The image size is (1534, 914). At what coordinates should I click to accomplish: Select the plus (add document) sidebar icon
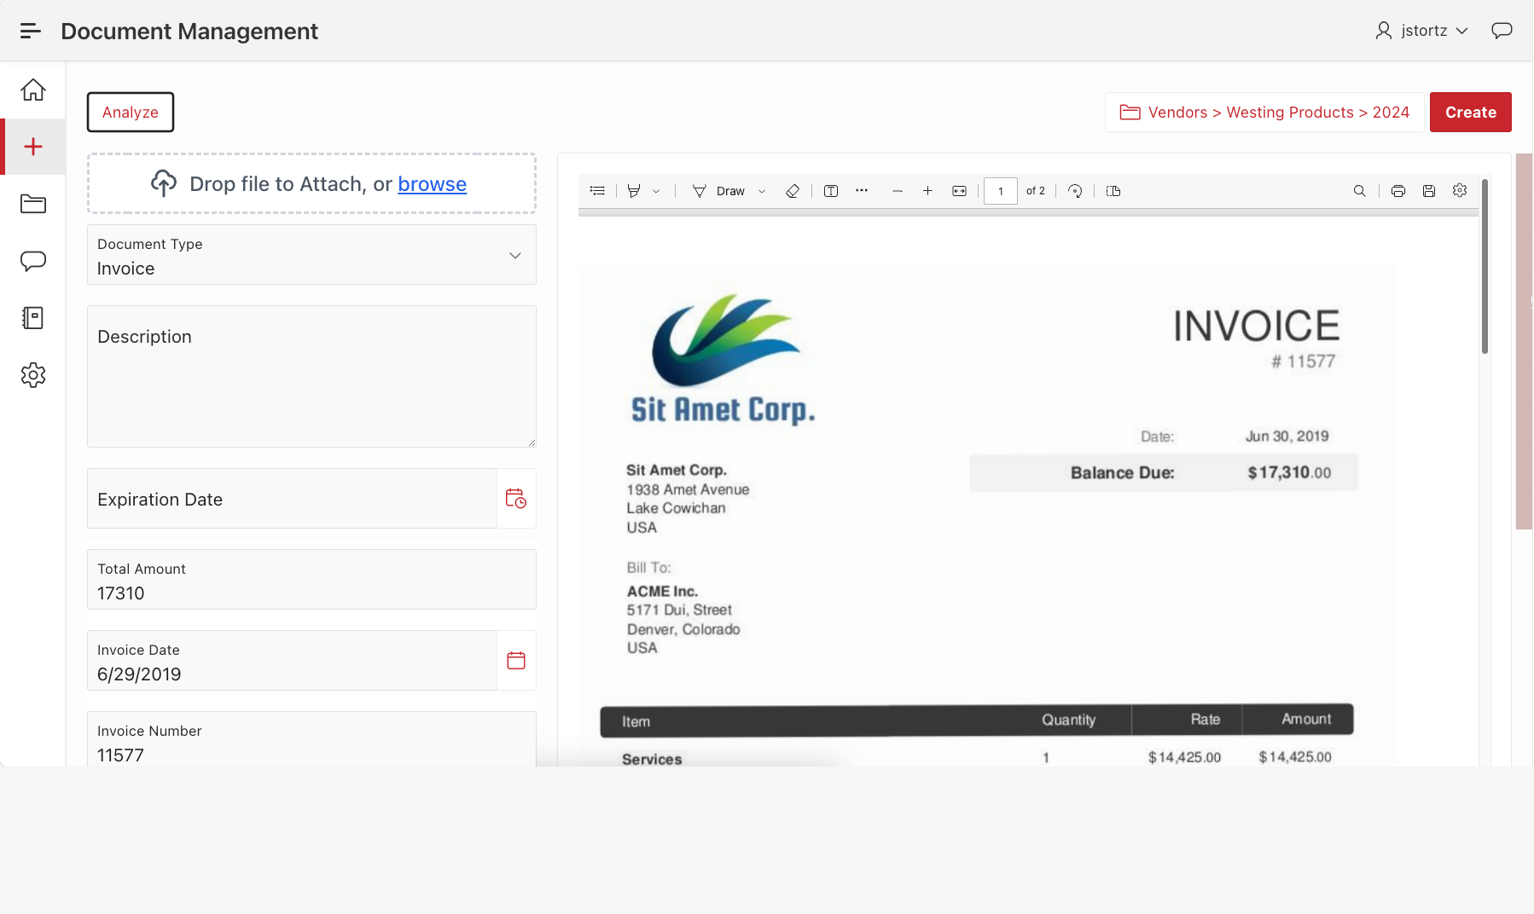click(33, 147)
